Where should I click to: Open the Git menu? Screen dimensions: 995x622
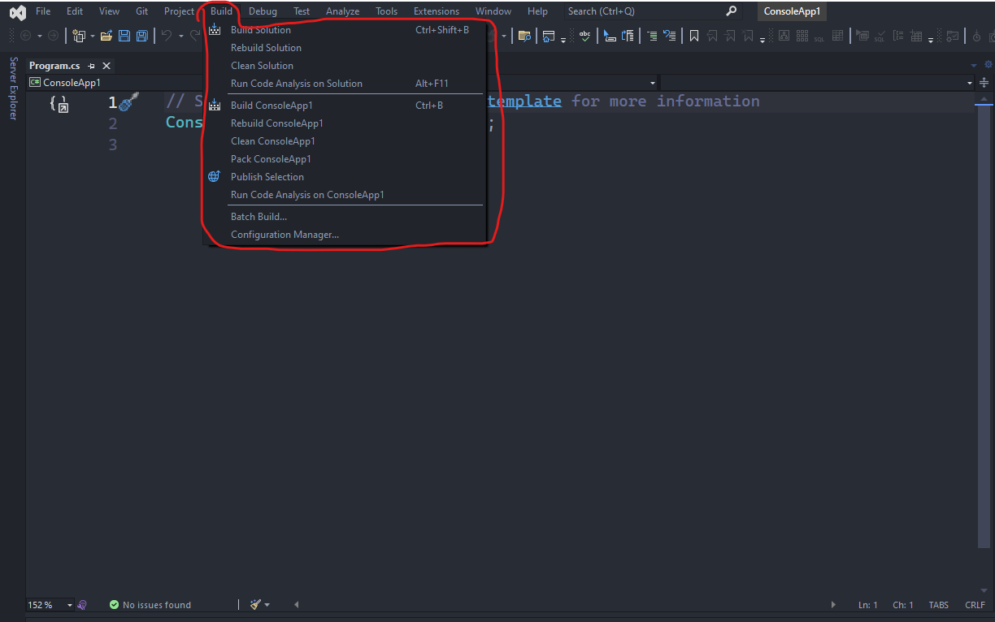click(141, 11)
